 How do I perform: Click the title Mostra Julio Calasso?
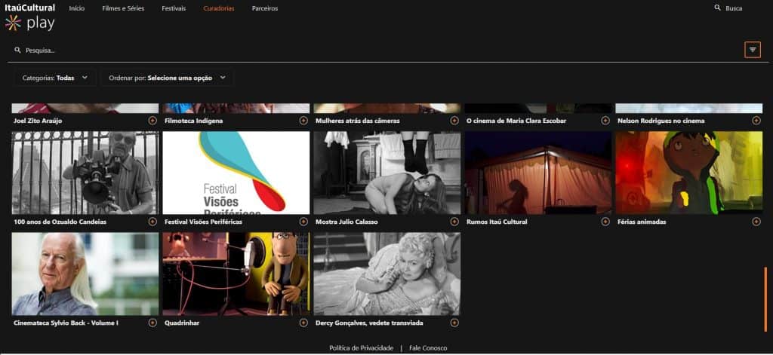(346, 222)
